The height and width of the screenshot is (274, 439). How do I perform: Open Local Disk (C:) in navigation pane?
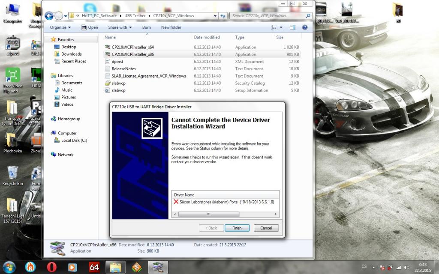coord(74,140)
